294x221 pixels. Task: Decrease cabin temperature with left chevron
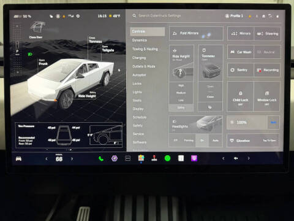point(47,158)
